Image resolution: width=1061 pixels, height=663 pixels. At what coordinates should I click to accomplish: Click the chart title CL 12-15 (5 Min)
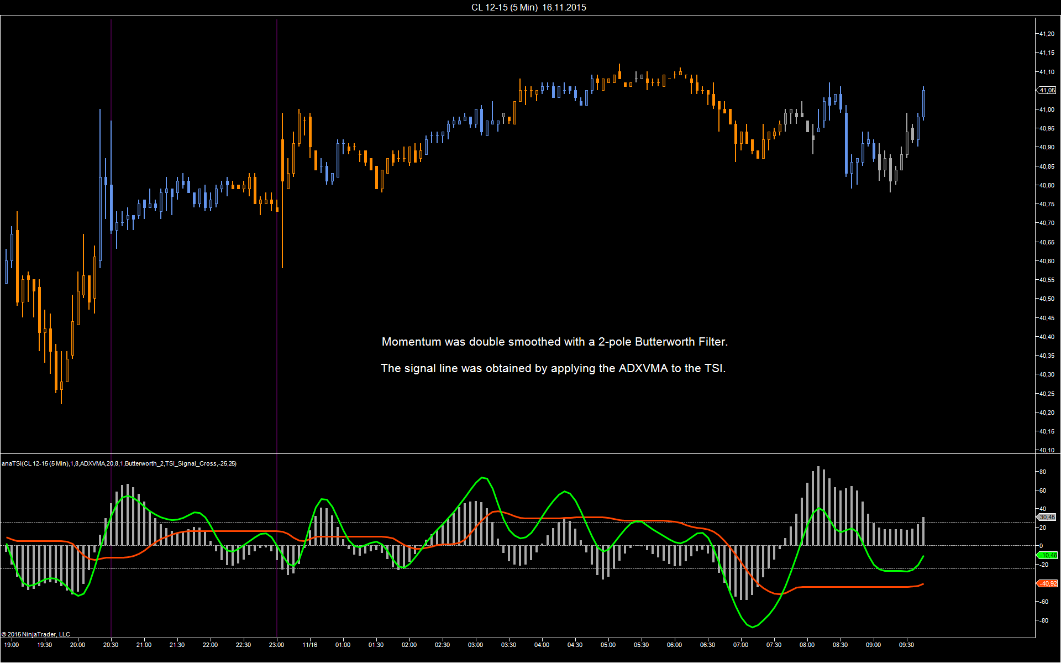[504, 7]
